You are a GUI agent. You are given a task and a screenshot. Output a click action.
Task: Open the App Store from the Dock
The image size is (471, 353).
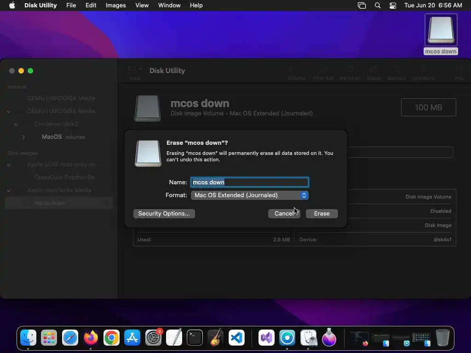(x=132, y=338)
